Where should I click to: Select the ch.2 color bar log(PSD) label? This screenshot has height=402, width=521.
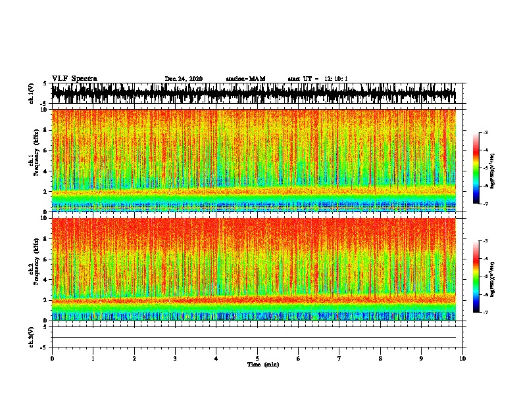point(492,279)
